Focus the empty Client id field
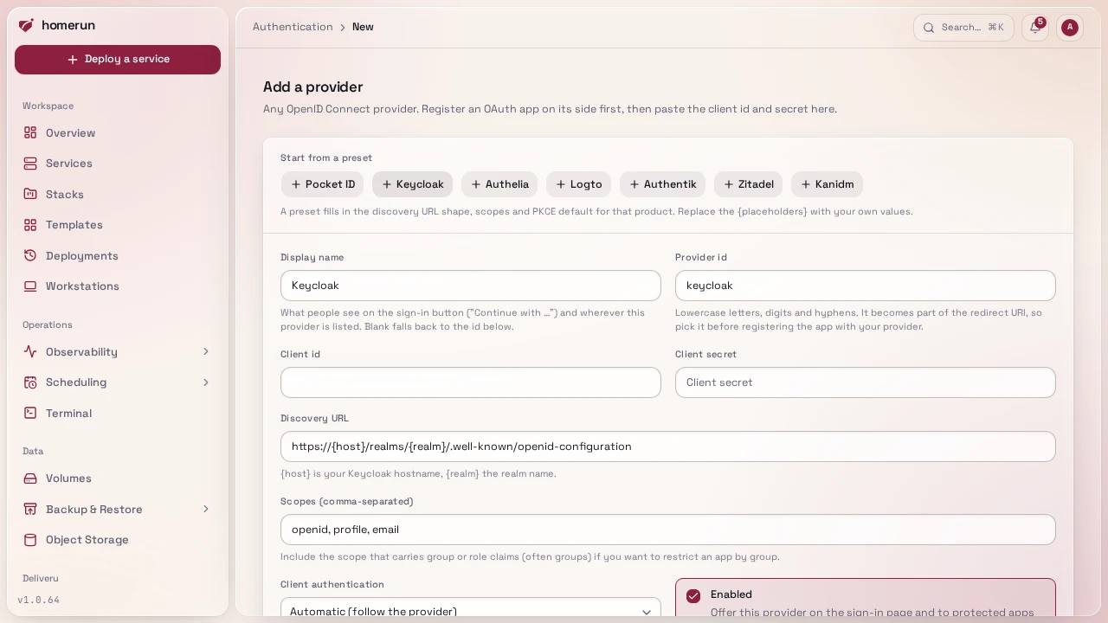The image size is (1108, 623). [x=471, y=382]
